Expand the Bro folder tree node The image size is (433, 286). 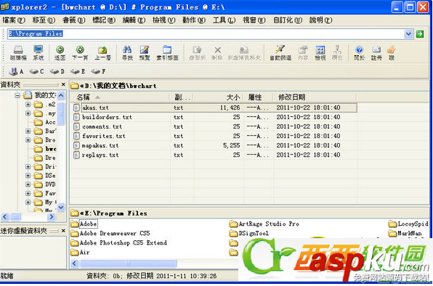click(28, 140)
